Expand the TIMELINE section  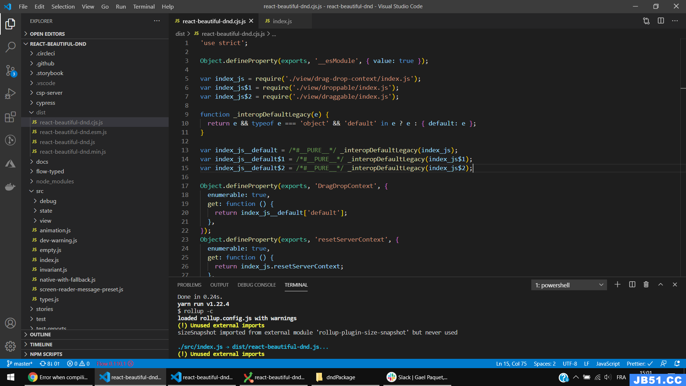(x=95, y=345)
